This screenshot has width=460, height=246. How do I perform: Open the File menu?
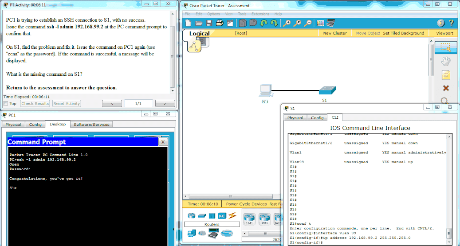[188, 14]
